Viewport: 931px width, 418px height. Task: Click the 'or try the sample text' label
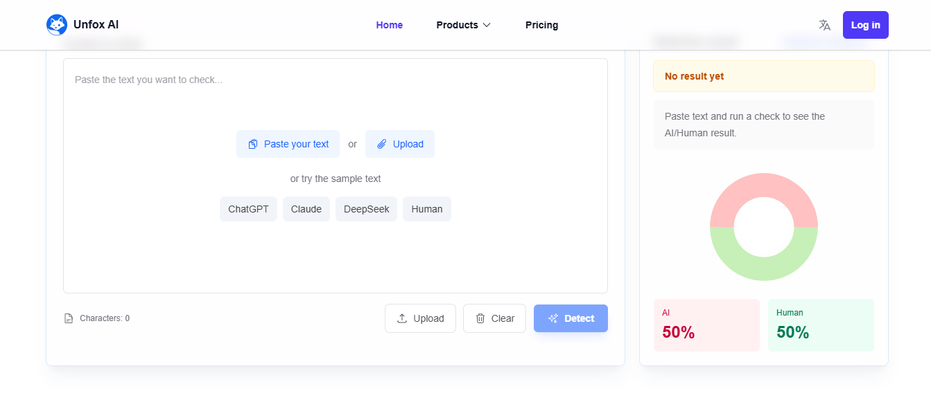click(336, 179)
